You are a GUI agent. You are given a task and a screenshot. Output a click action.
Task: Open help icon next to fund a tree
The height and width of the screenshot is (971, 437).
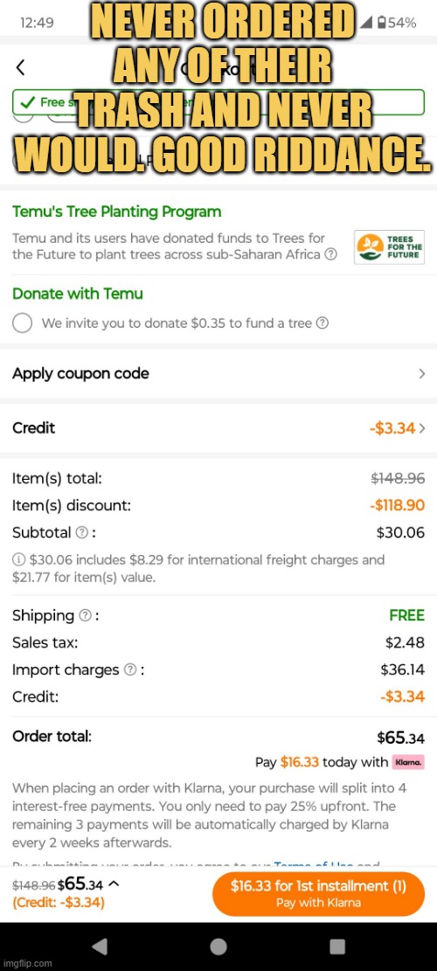click(322, 323)
